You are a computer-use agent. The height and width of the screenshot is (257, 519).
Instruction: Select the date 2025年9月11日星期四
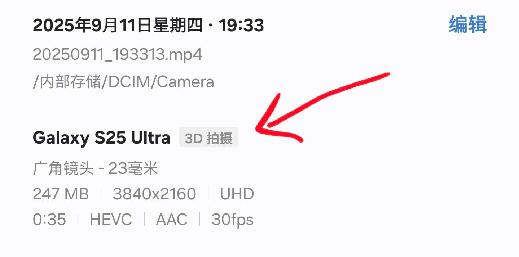tap(118, 26)
